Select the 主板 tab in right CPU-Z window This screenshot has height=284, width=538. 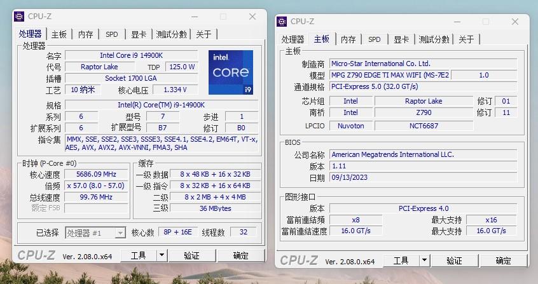pos(322,39)
